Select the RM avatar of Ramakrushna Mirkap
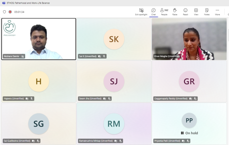 (x=114, y=124)
